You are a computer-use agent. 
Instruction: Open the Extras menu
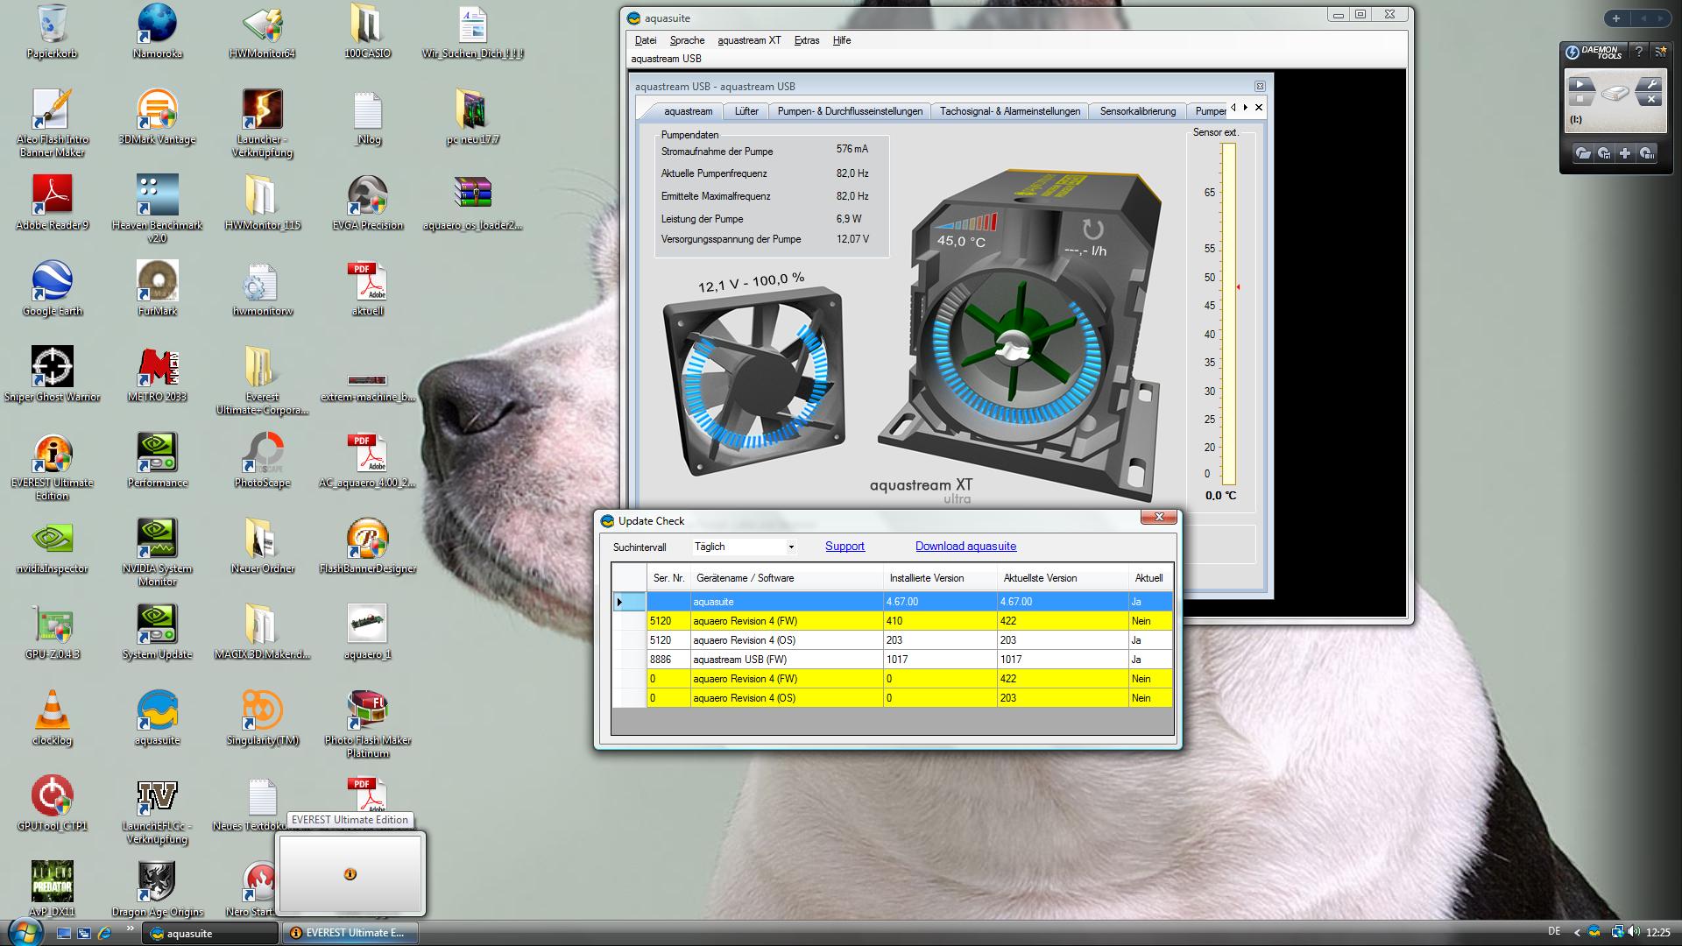pos(806,40)
